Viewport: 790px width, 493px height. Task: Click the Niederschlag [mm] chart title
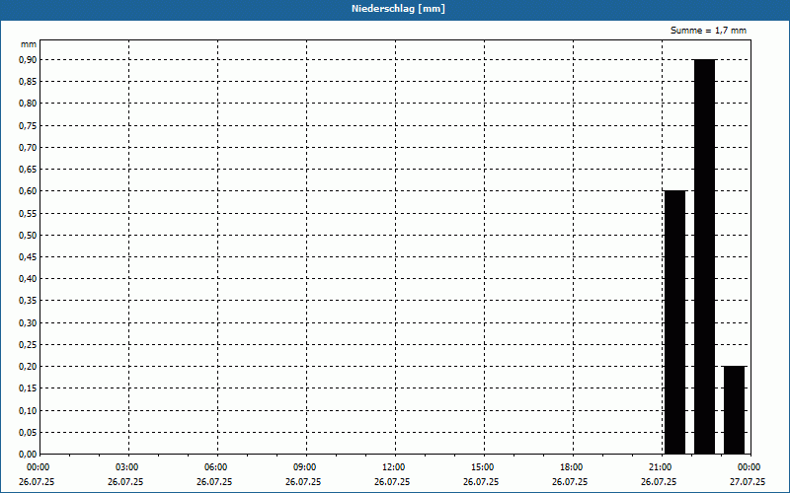[x=398, y=9]
